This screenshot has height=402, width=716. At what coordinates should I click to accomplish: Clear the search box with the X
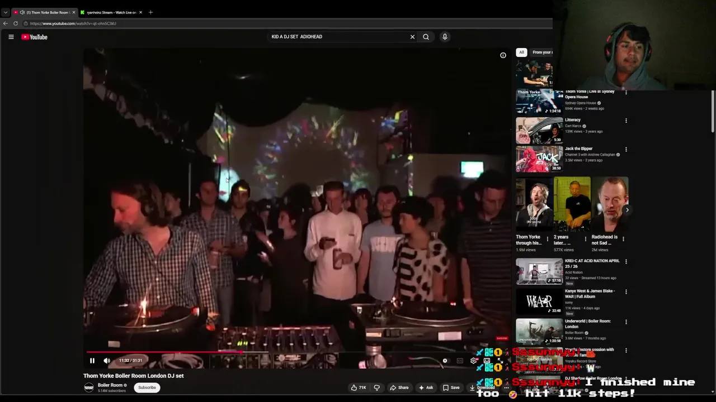(412, 37)
